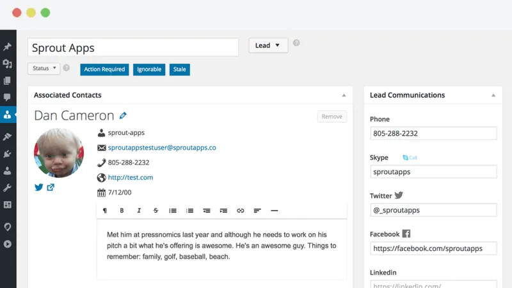Click the text alignment toolbar icon
The width and height of the screenshot is (512, 288).
(x=257, y=211)
